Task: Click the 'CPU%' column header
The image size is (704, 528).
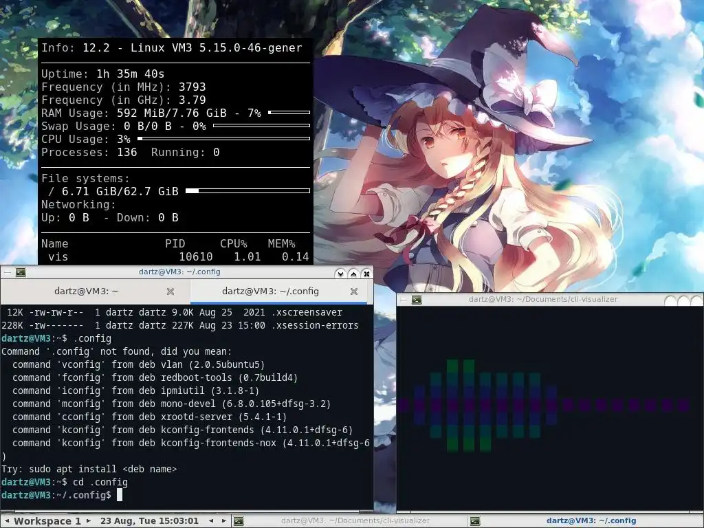Action: pyautogui.click(x=234, y=244)
